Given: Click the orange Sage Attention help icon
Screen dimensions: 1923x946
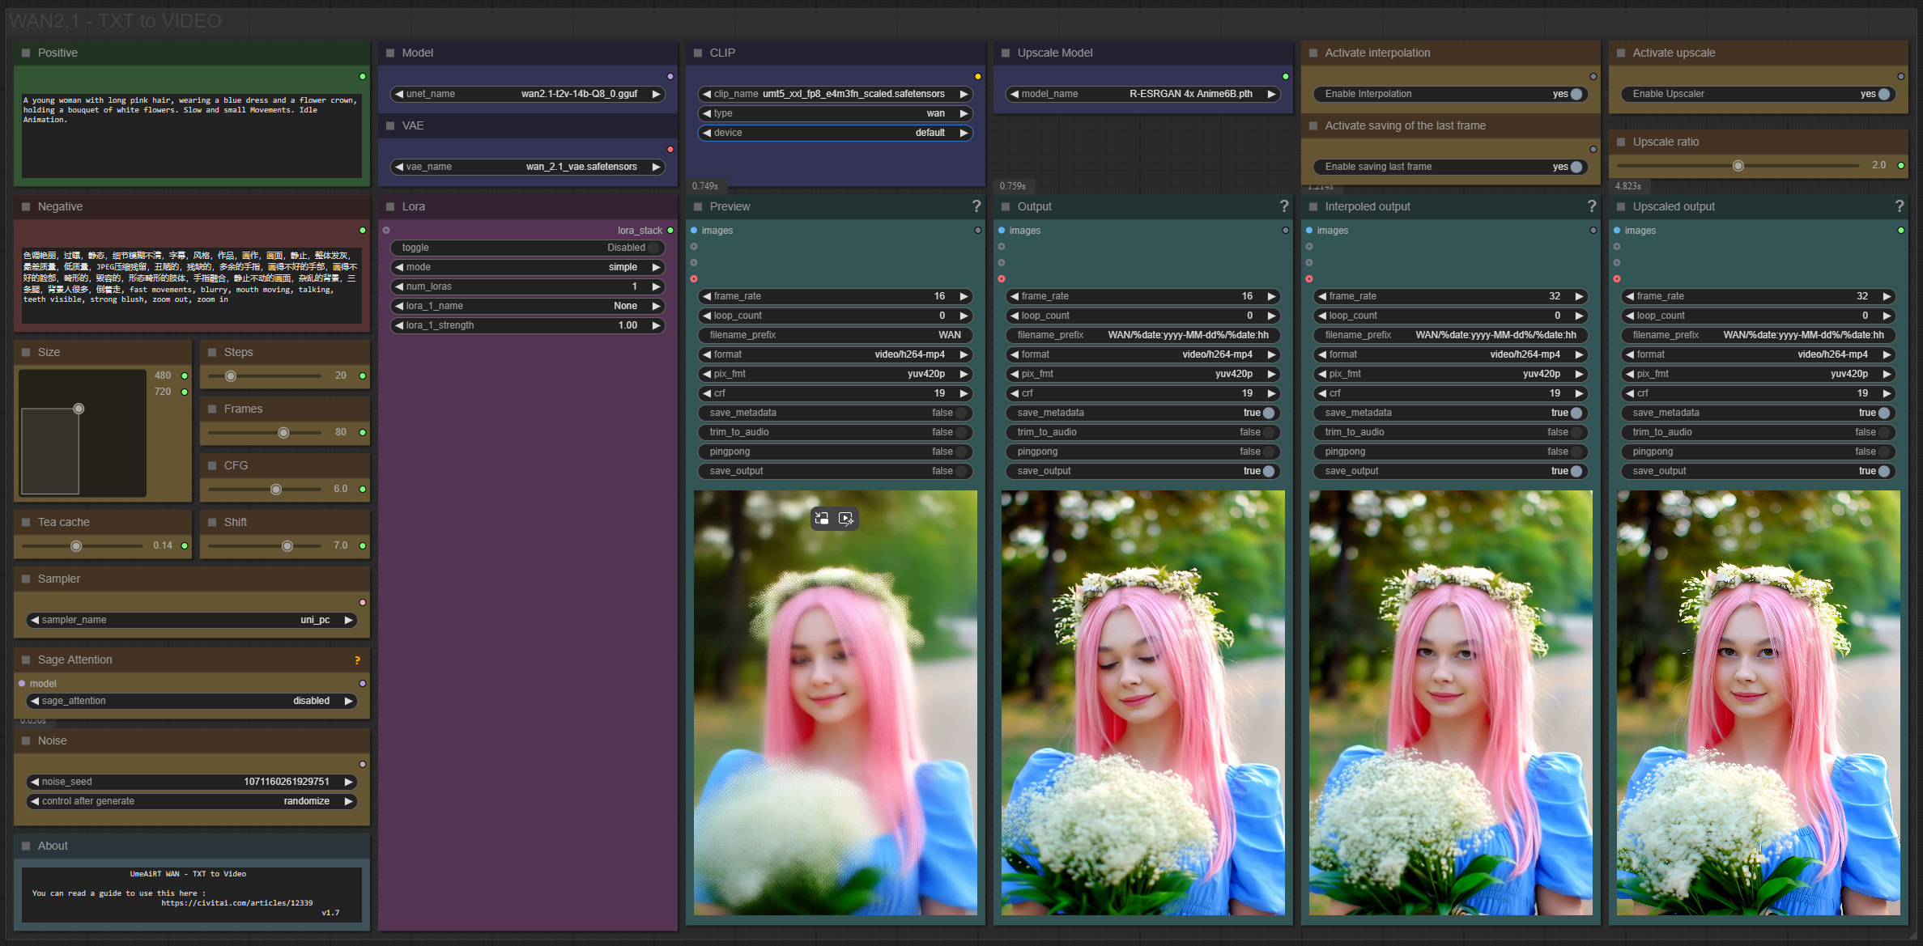Looking at the screenshot, I should coord(357,660).
